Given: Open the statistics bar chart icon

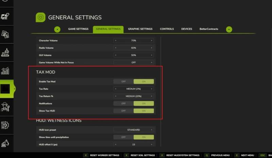Looking at the screenshot, I should point(6,71).
